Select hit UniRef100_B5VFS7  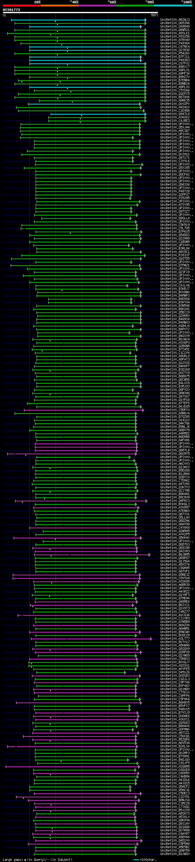click(175, 706)
